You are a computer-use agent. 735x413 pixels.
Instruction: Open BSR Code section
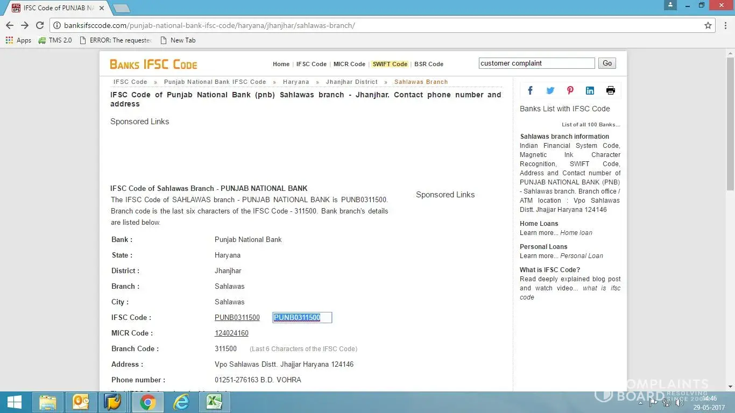(x=429, y=64)
